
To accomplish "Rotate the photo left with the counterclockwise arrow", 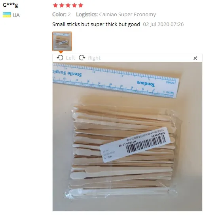I will point(60,58).
